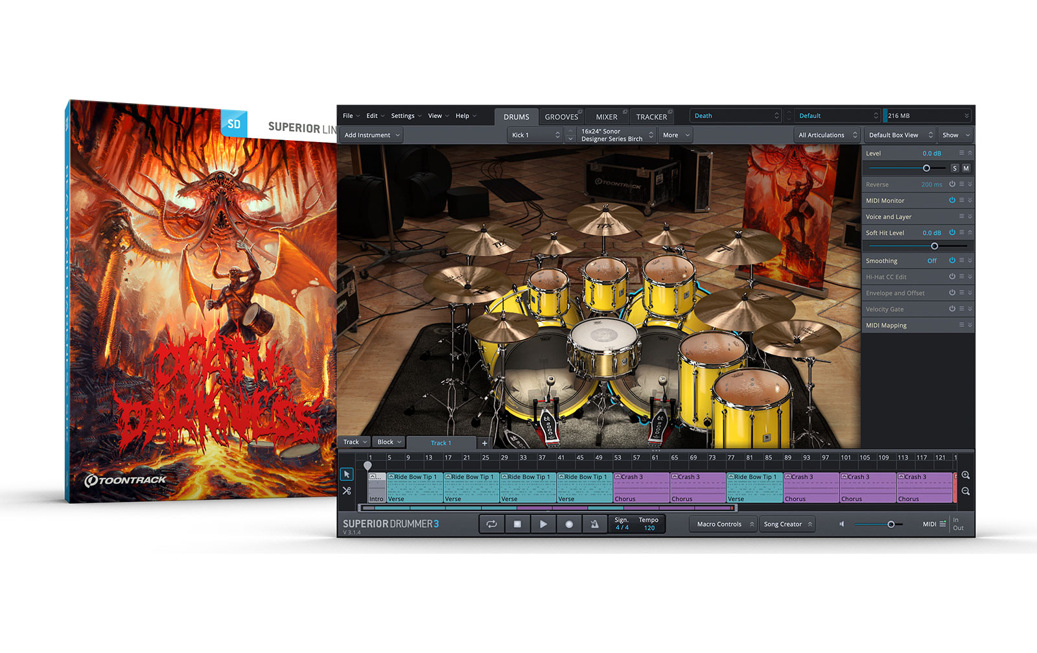The image size is (1037, 653).
Task: Toggle loop playback in transport bar
Action: pyautogui.click(x=492, y=524)
